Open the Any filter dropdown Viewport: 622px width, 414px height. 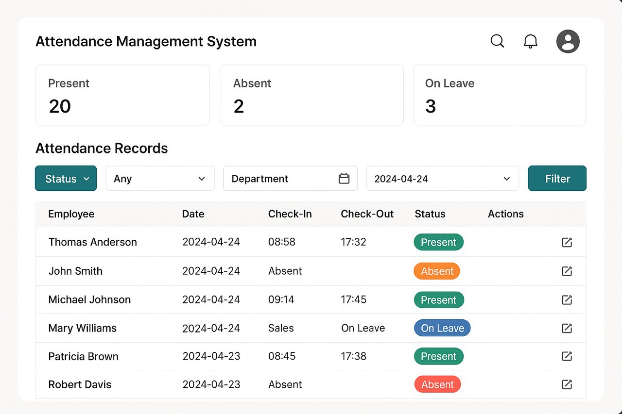[x=160, y=178]
